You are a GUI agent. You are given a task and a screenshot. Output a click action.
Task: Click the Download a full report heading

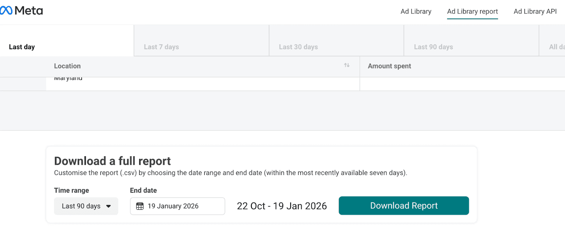[x=112, y=161]
